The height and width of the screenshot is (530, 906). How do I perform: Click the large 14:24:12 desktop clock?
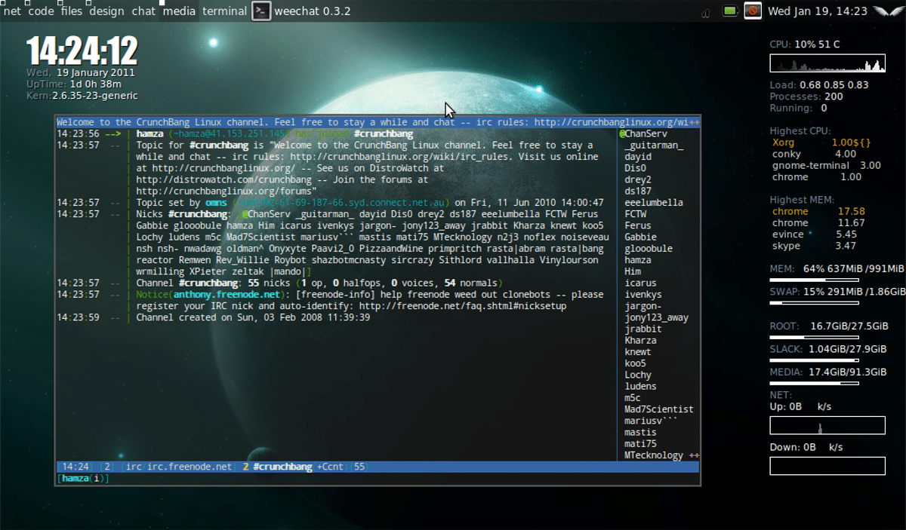pos(82,51)
